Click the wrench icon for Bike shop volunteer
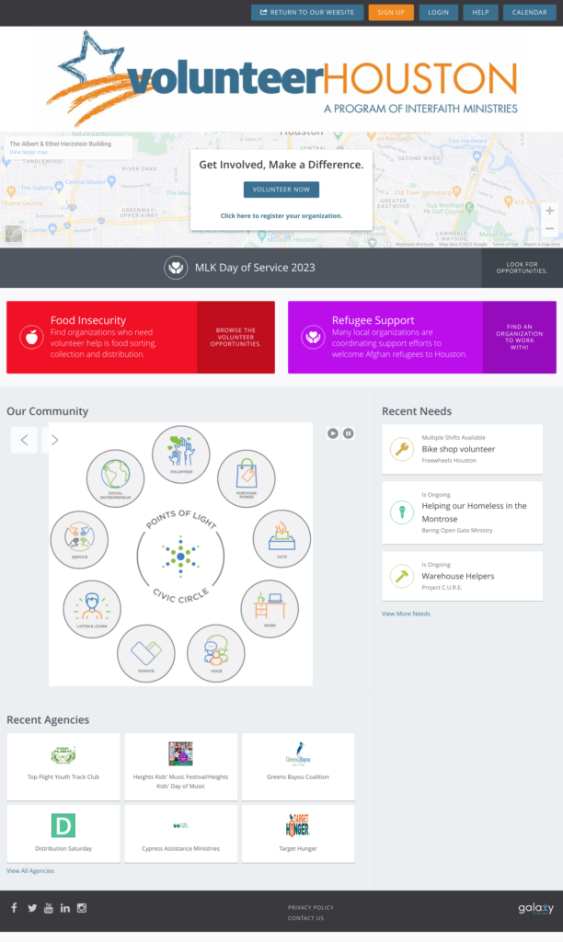The height and width of the screenshot is (942, 563). pyautogui.click(x=401, y=449)
